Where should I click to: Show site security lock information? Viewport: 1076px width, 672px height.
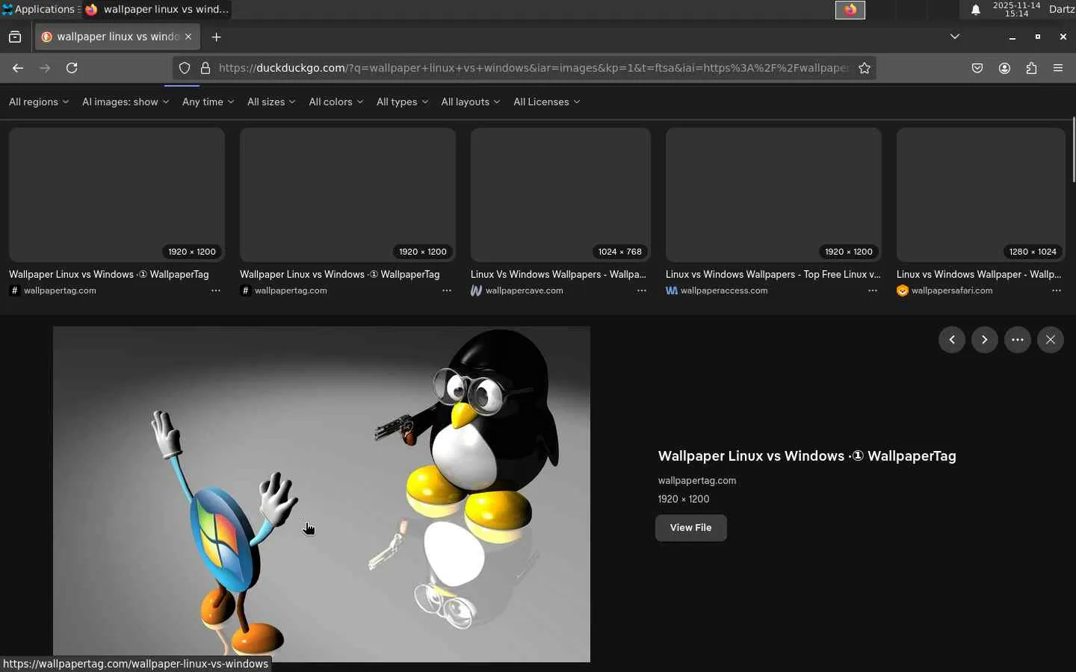[205, 68]
